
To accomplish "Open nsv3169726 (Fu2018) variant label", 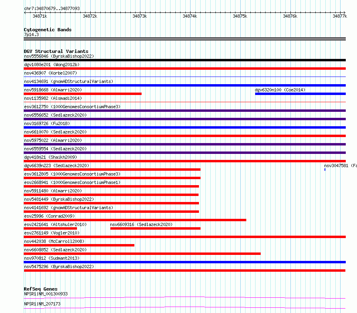I will [47, 123].
